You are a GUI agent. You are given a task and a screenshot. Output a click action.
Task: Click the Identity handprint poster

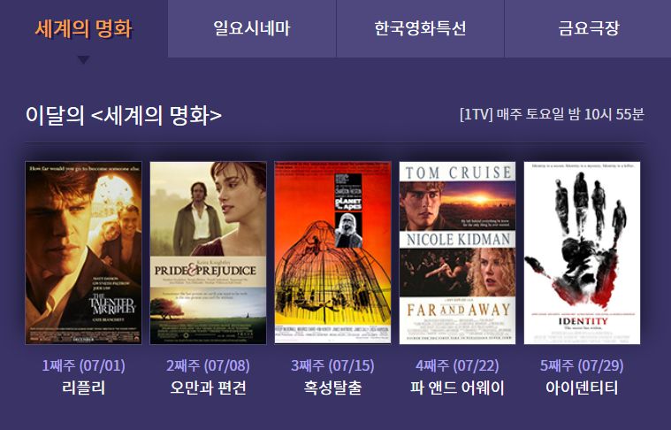(x=582, y=253)
